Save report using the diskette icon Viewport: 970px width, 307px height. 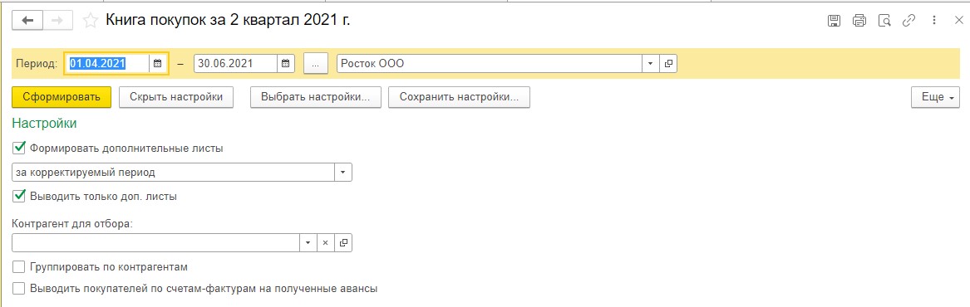834,21
